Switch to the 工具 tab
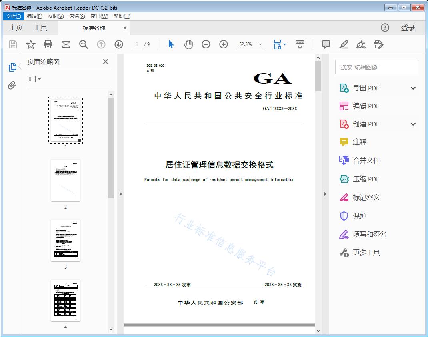The height and width of the screenshot is (337, 428). [x=40, y=28]
